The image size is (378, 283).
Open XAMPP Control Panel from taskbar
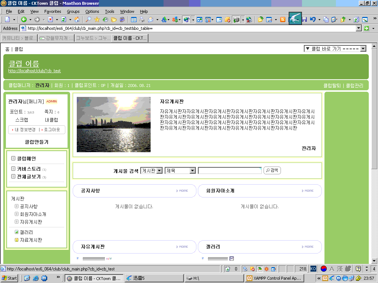coord(274,278)
